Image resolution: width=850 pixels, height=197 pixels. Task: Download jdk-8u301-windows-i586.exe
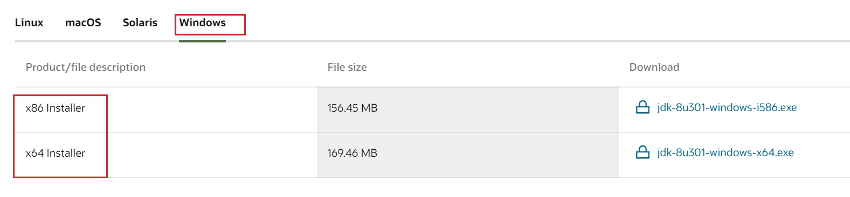click(x=727, y=107)
